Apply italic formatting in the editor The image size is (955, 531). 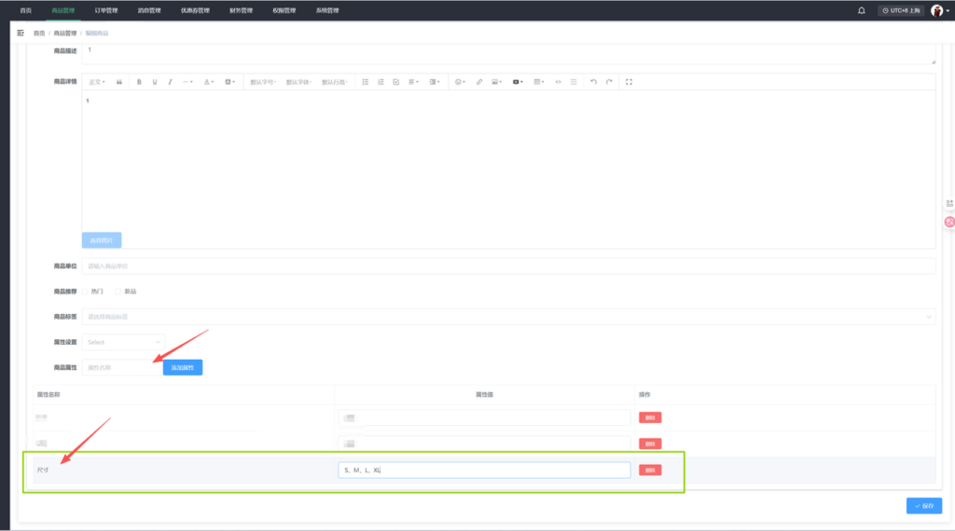pyautogui.click(x=170, y=82)
